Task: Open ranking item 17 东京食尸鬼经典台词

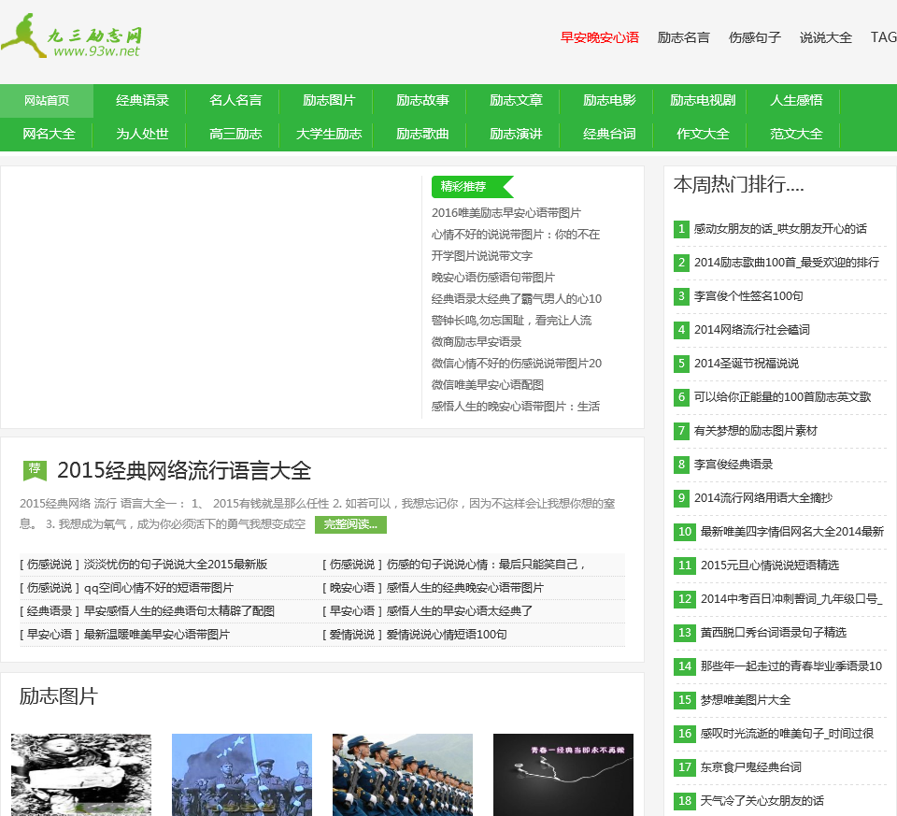Action: (x=750, y=768)
